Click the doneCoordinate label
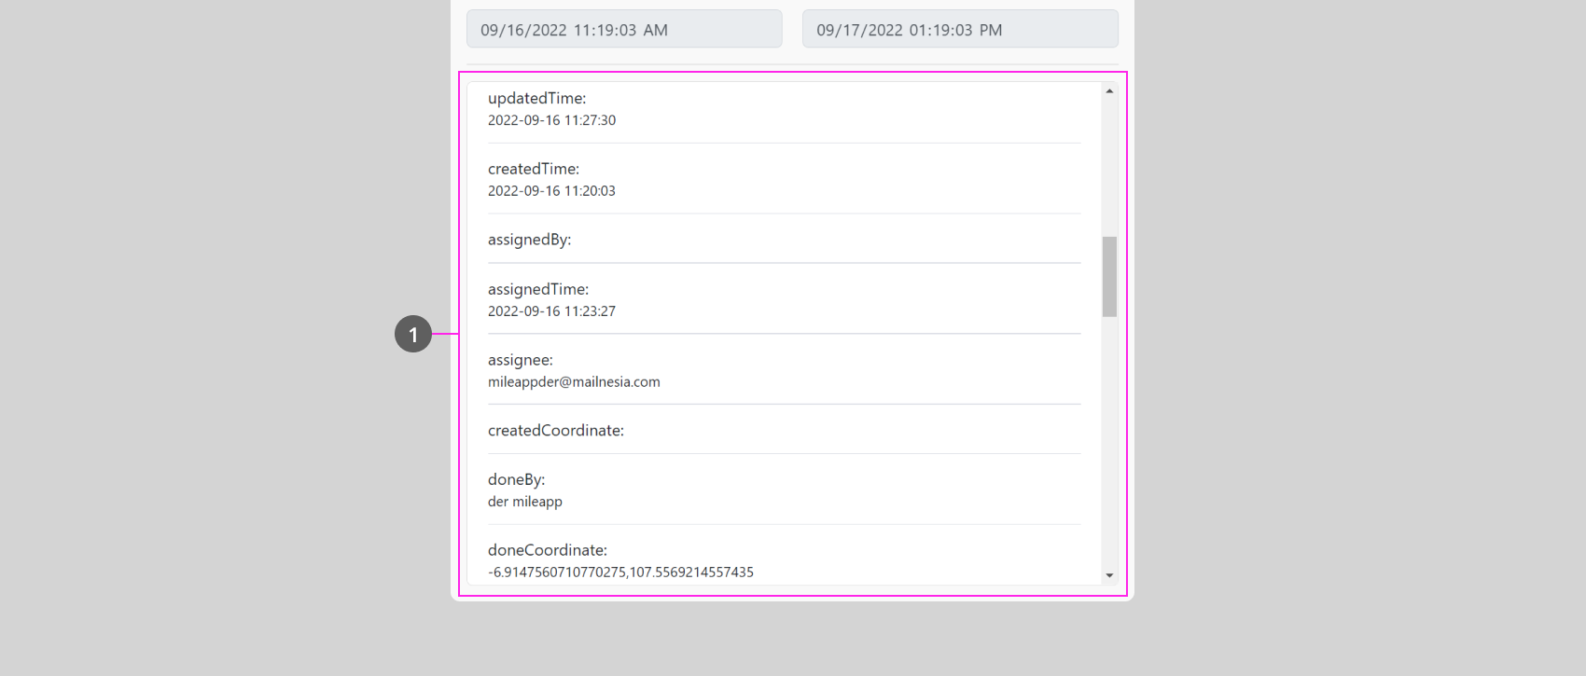This screenshot has height=676, width=1586. 548,550
